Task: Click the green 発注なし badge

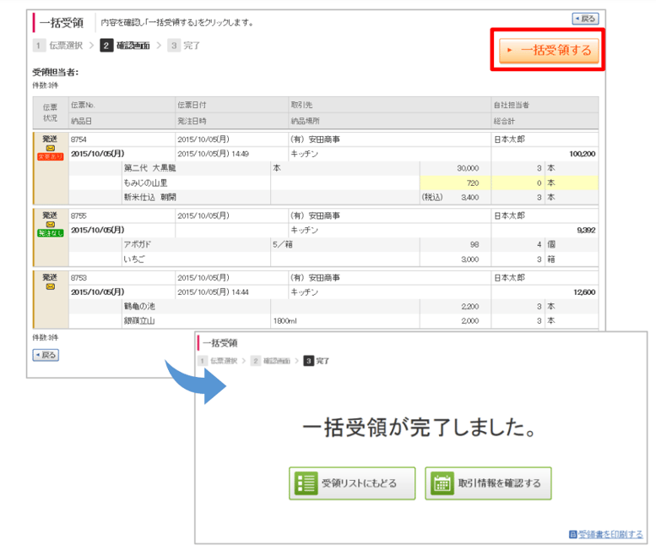Action: [50, 233]
